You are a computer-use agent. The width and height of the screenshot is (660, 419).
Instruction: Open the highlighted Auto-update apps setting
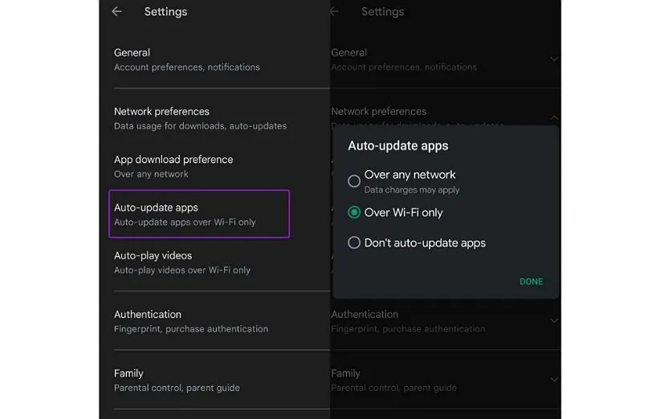198,214
